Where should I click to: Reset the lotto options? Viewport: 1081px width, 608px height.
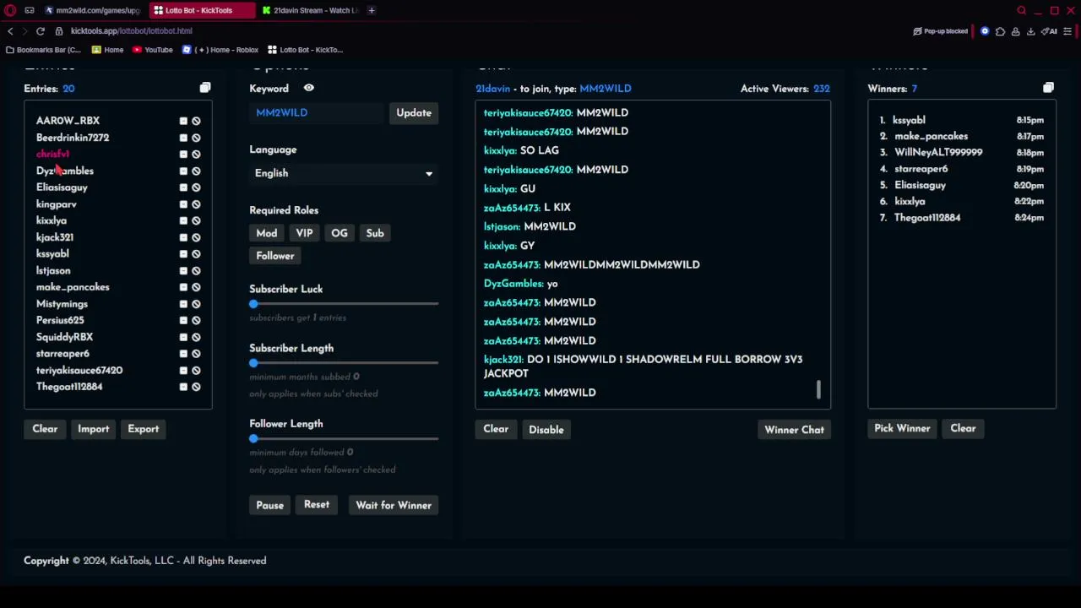click(x=317, y=505)
